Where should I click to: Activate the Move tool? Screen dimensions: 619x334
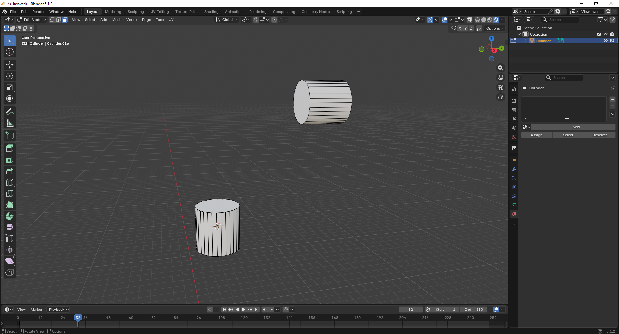10,65
